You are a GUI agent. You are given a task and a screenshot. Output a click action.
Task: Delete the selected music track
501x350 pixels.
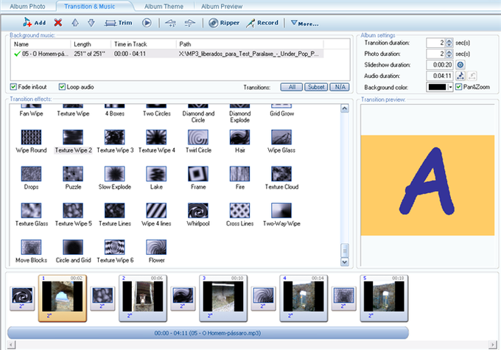(57, 23)
